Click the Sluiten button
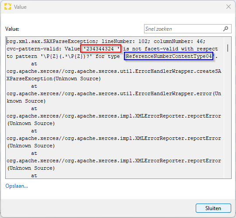Screen dimensions: 236x218 pos(213,208)
